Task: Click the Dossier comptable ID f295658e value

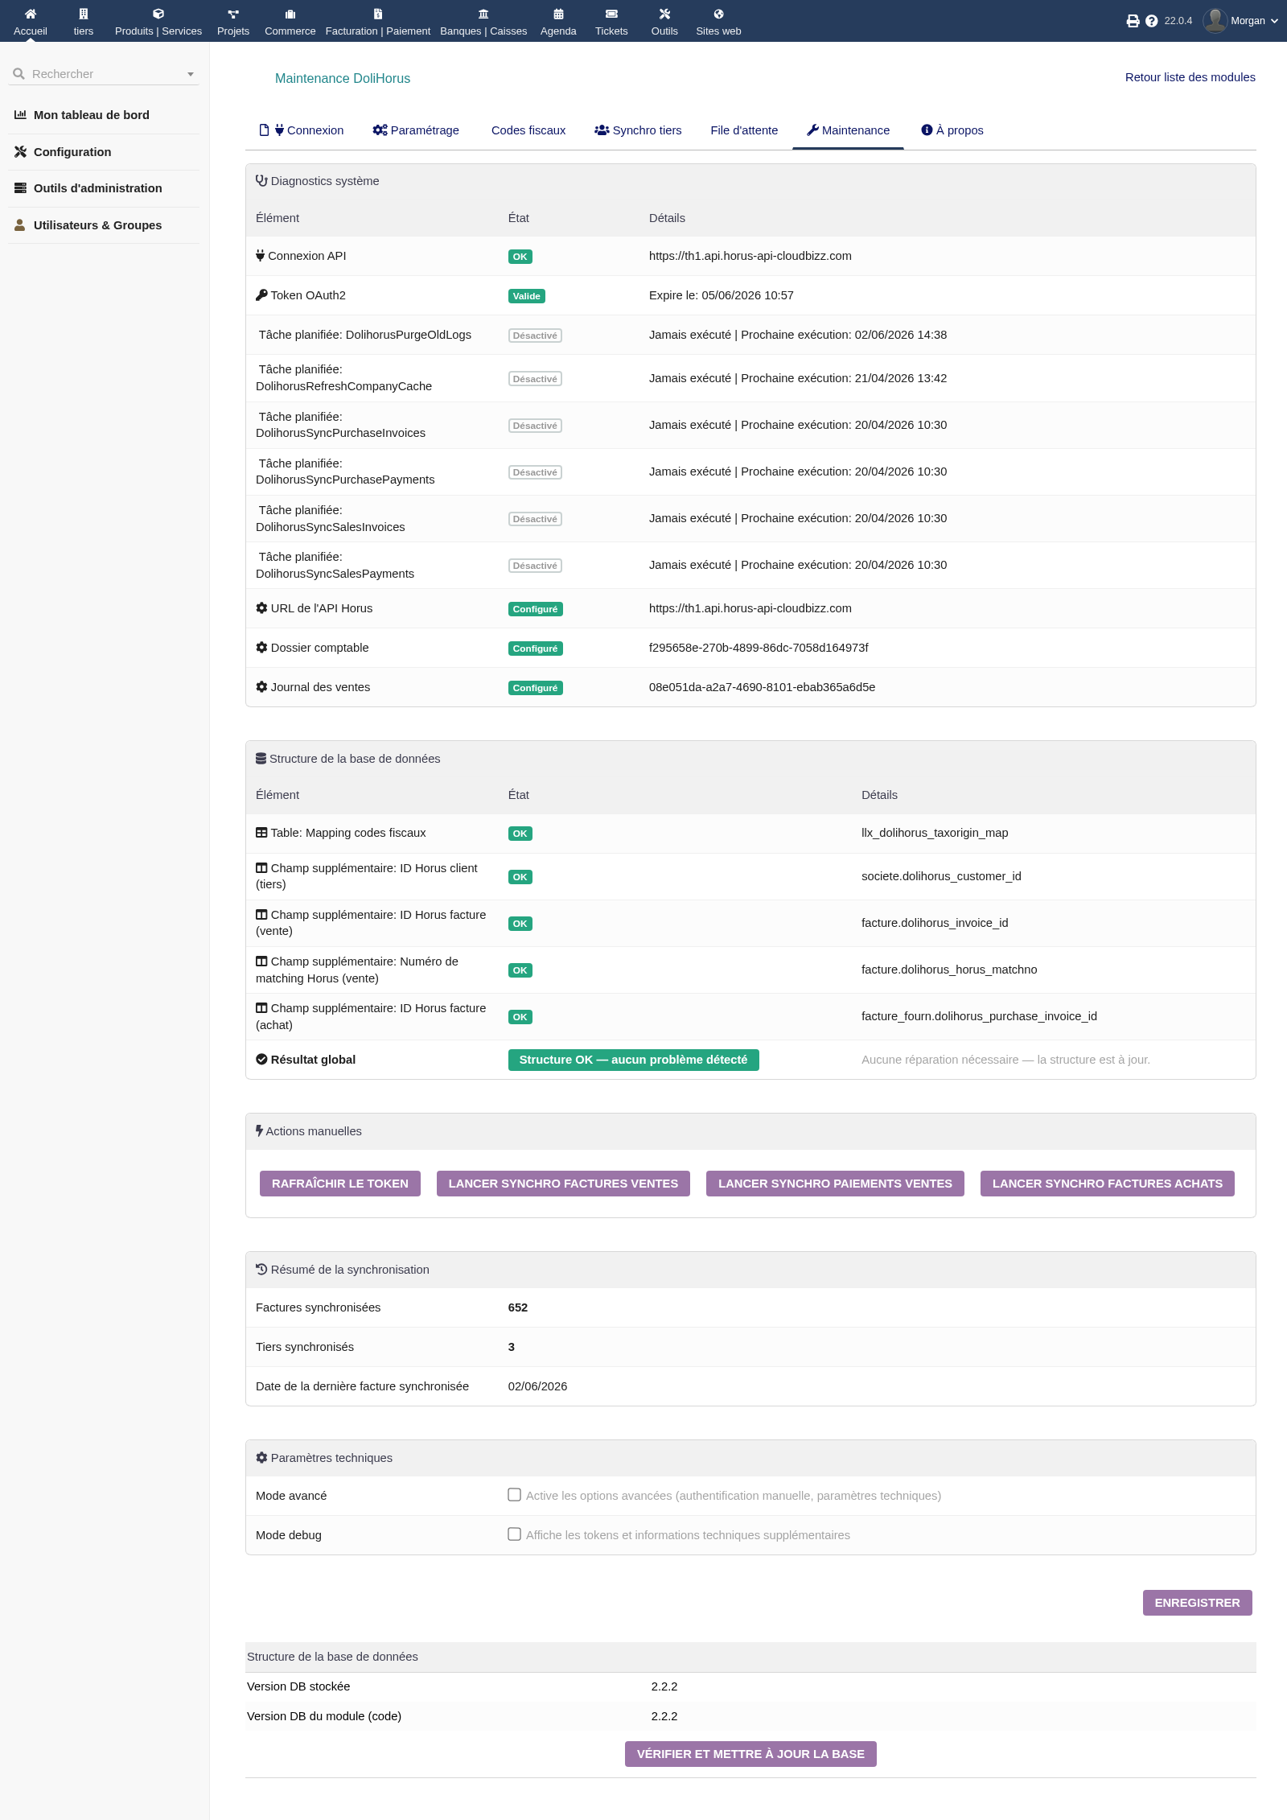Action: pyautogui.click(x=759, y=648)
